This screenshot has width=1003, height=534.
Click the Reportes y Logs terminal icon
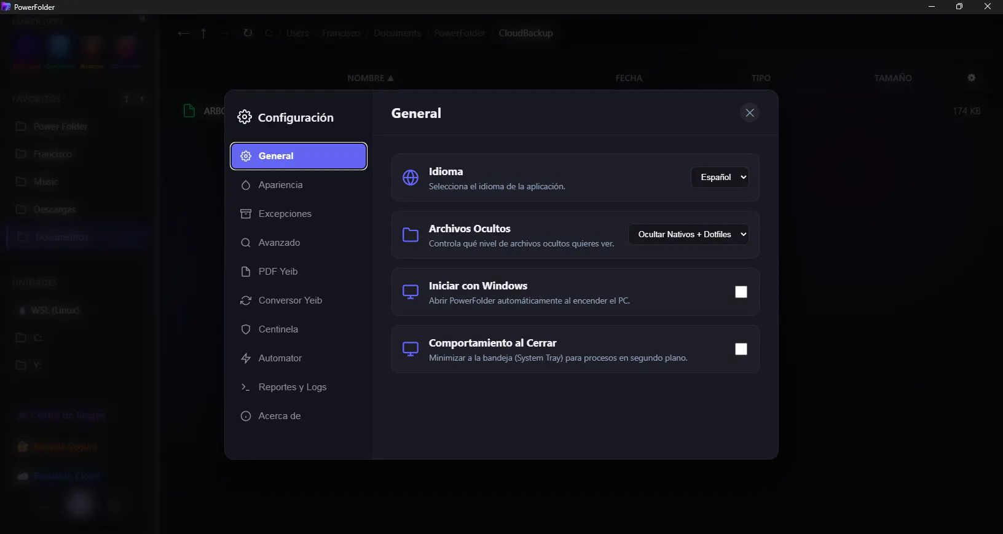click(x=246, y=387)
